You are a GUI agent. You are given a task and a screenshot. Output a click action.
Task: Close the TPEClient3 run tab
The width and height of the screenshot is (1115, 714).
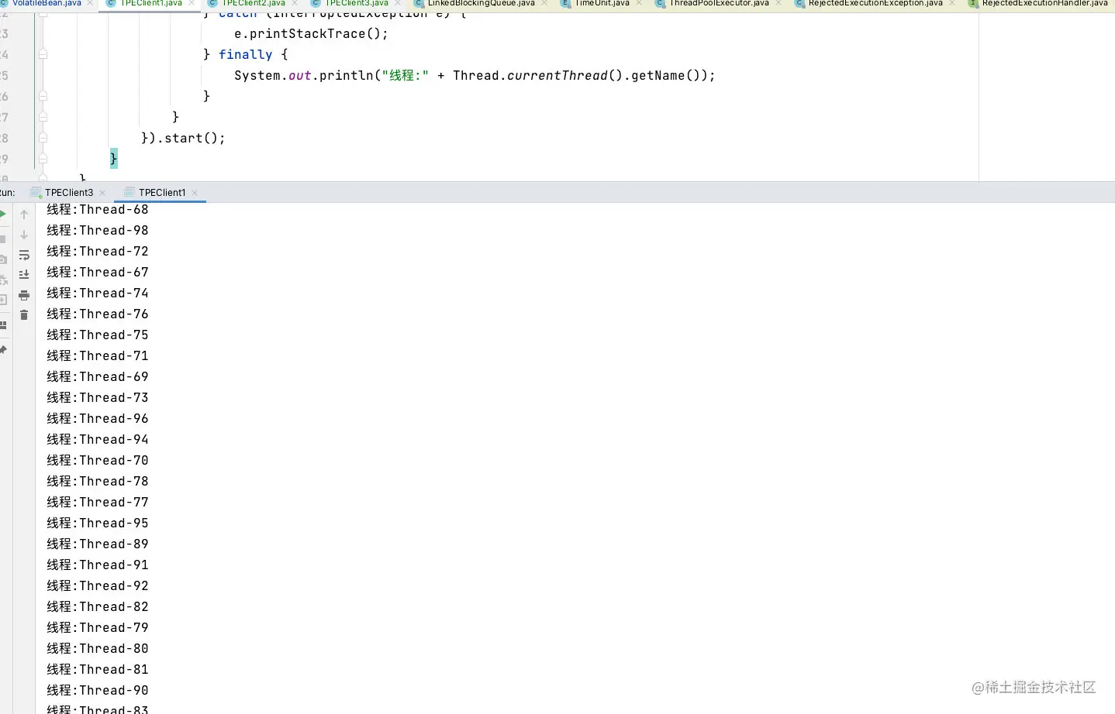[x=102, y=193]
